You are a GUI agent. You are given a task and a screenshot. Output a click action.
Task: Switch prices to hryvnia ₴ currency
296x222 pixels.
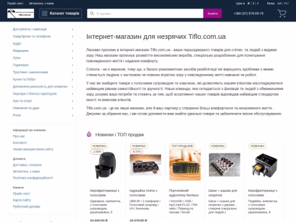point(249,3)
